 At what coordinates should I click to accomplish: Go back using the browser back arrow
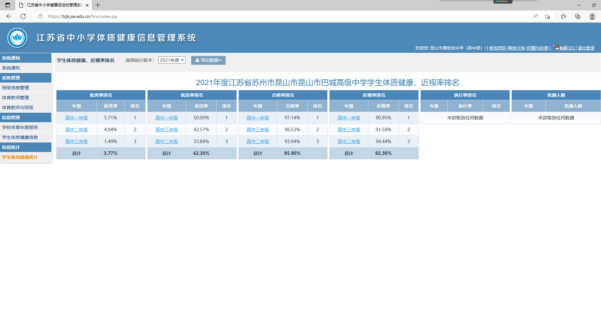(9, 16)
